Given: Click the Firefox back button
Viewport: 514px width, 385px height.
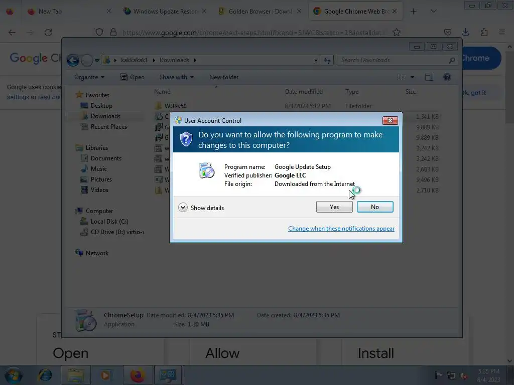Looking at the screenshot, I should [x=12, y=33].
